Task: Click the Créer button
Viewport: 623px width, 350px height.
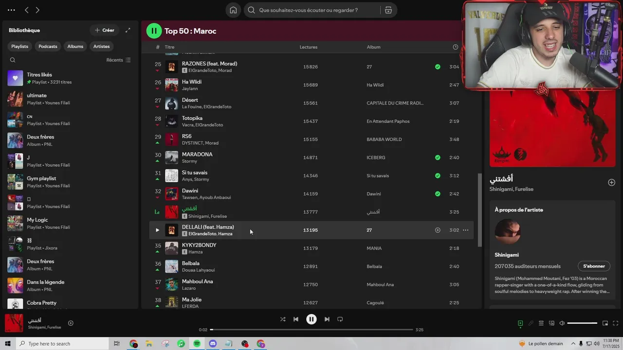Action: (105, 30)
